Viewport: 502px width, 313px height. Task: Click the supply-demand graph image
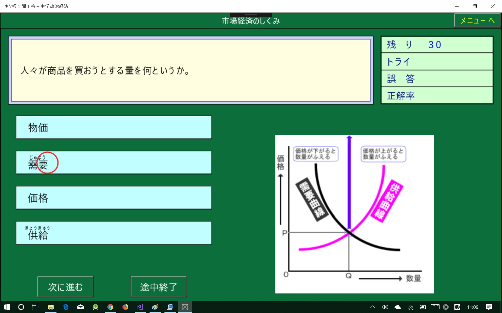coord(355,214)
